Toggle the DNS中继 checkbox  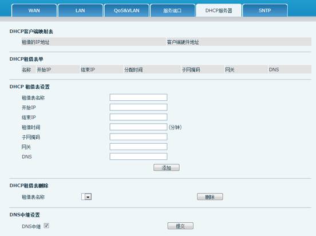[x=46, y=226]
